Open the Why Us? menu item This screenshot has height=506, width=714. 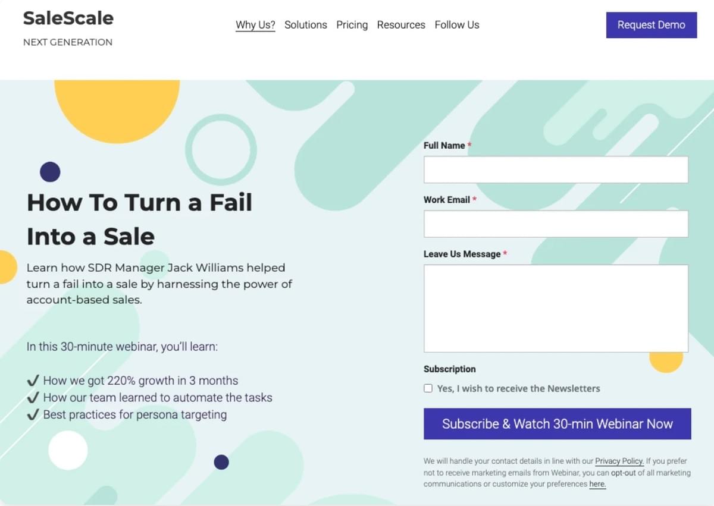[x=255, y=25]
